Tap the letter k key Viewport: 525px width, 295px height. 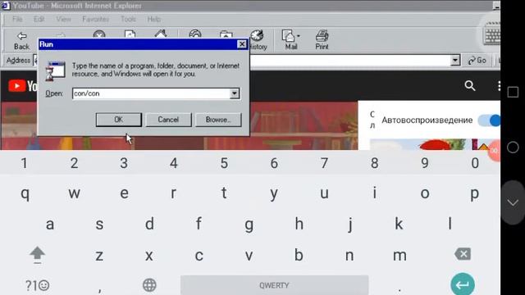pyautogui.click(x=399, y=224)
